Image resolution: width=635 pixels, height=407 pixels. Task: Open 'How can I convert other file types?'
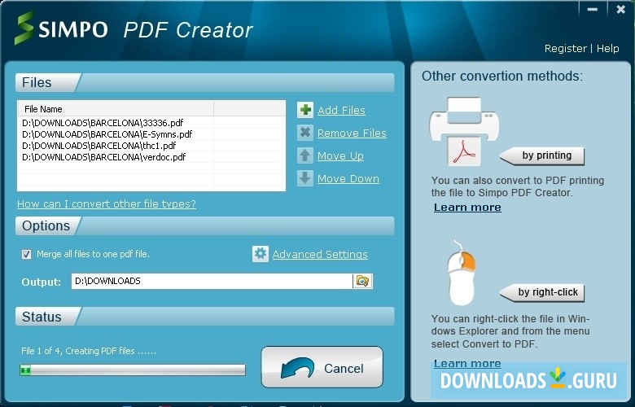tap(107, 203)
